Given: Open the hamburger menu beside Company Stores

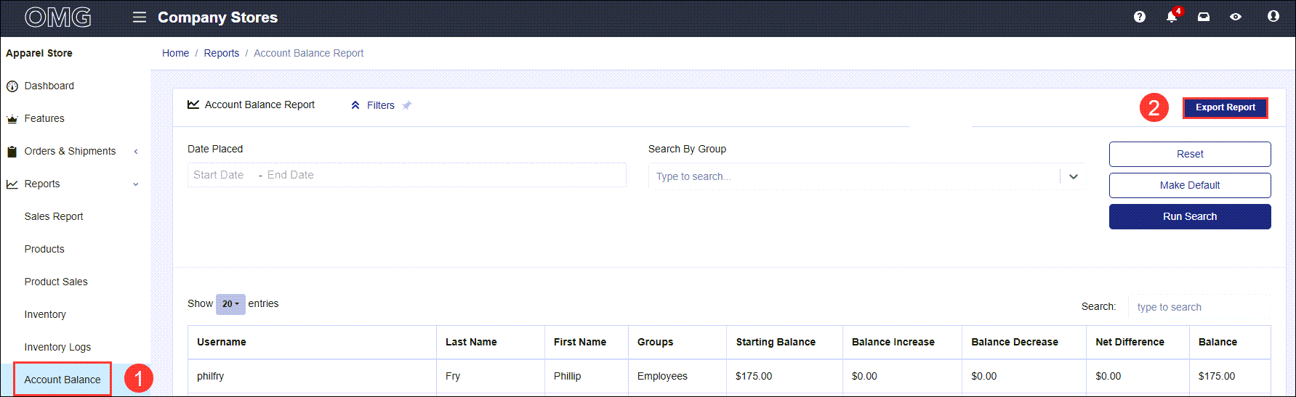Looking at the screenshot, I should tap(140, 17).
